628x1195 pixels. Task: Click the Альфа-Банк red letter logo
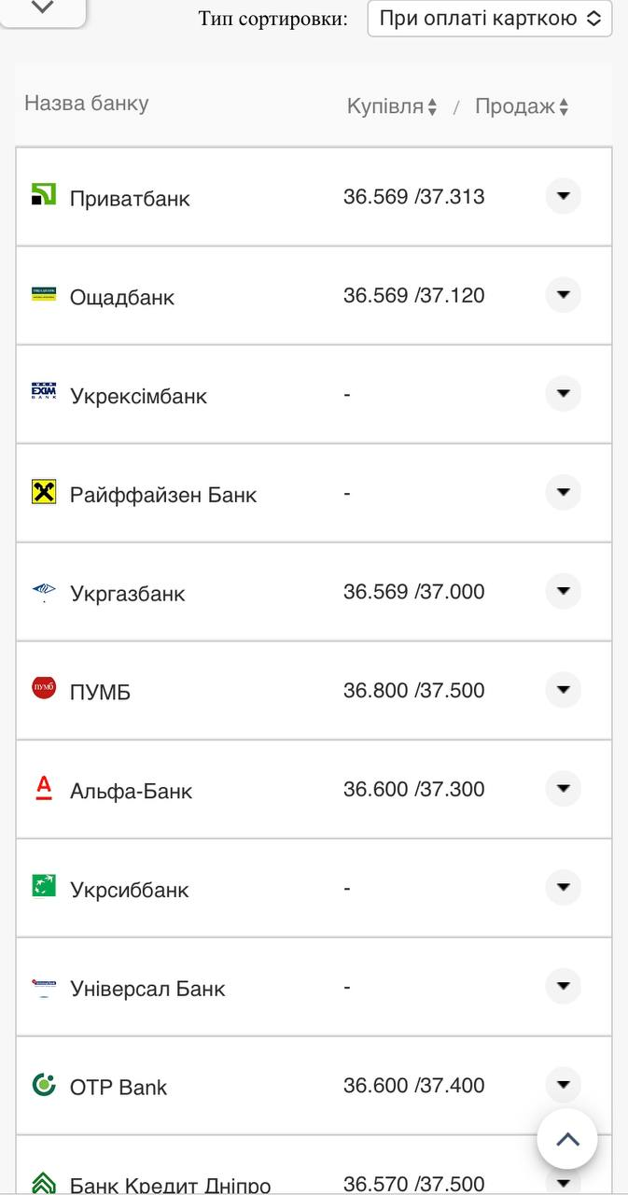(x=44, y=788)
